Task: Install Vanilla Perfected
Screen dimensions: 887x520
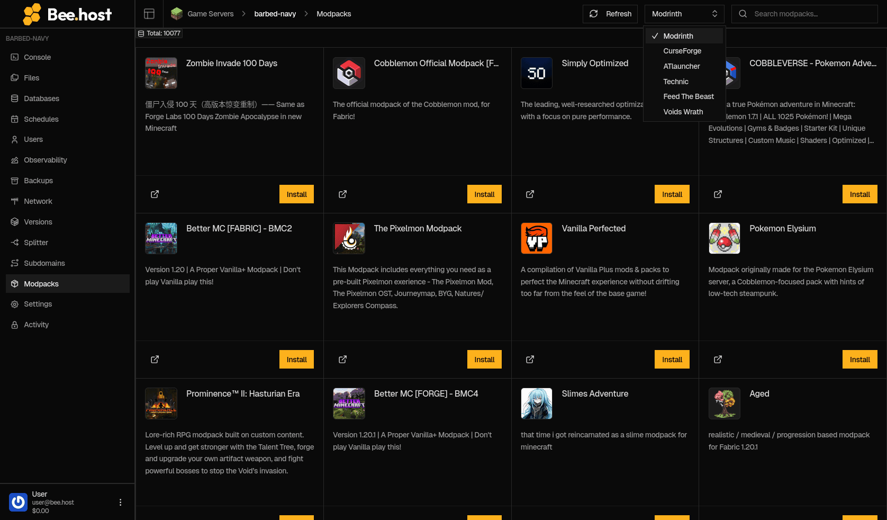Action: (672, 360)
